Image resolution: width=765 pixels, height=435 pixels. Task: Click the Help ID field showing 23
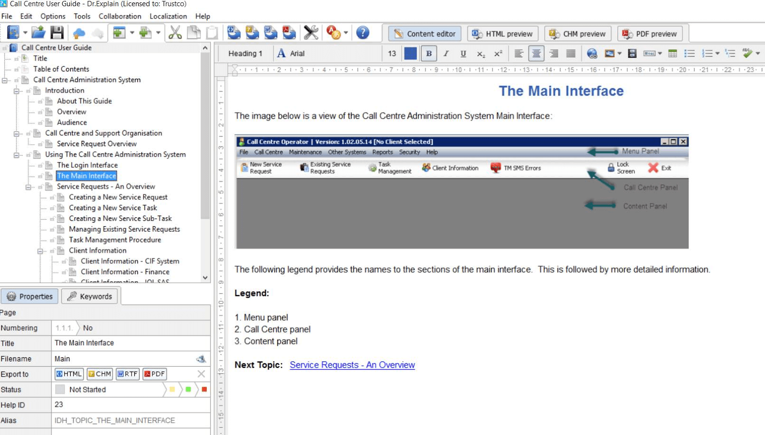[x=130, y=405]
